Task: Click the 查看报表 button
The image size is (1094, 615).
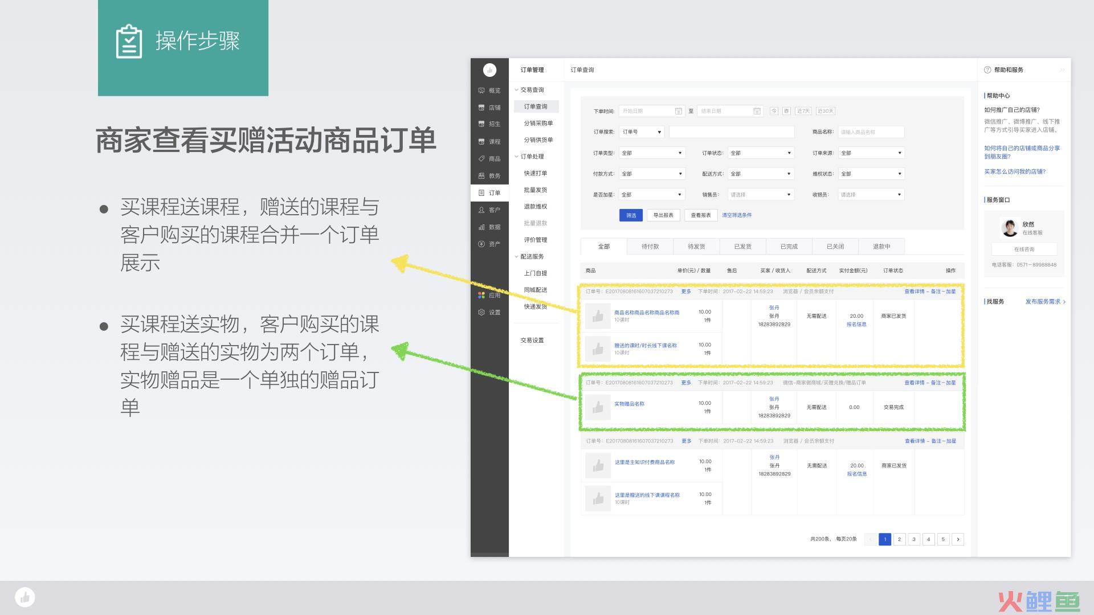Action: pos(701,215)
